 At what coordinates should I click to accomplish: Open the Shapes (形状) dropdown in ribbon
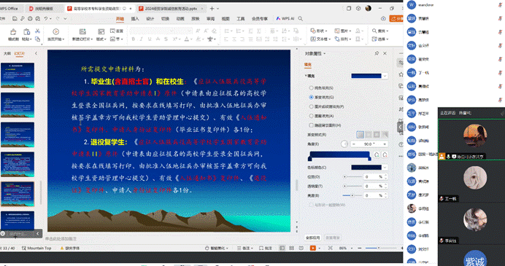[319, 31]
